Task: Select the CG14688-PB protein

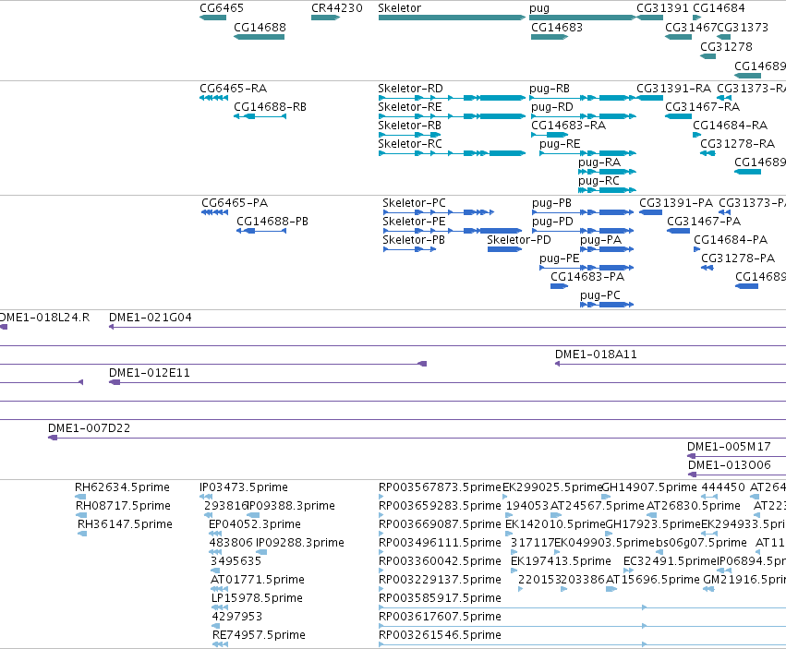Action: point(261,231)
